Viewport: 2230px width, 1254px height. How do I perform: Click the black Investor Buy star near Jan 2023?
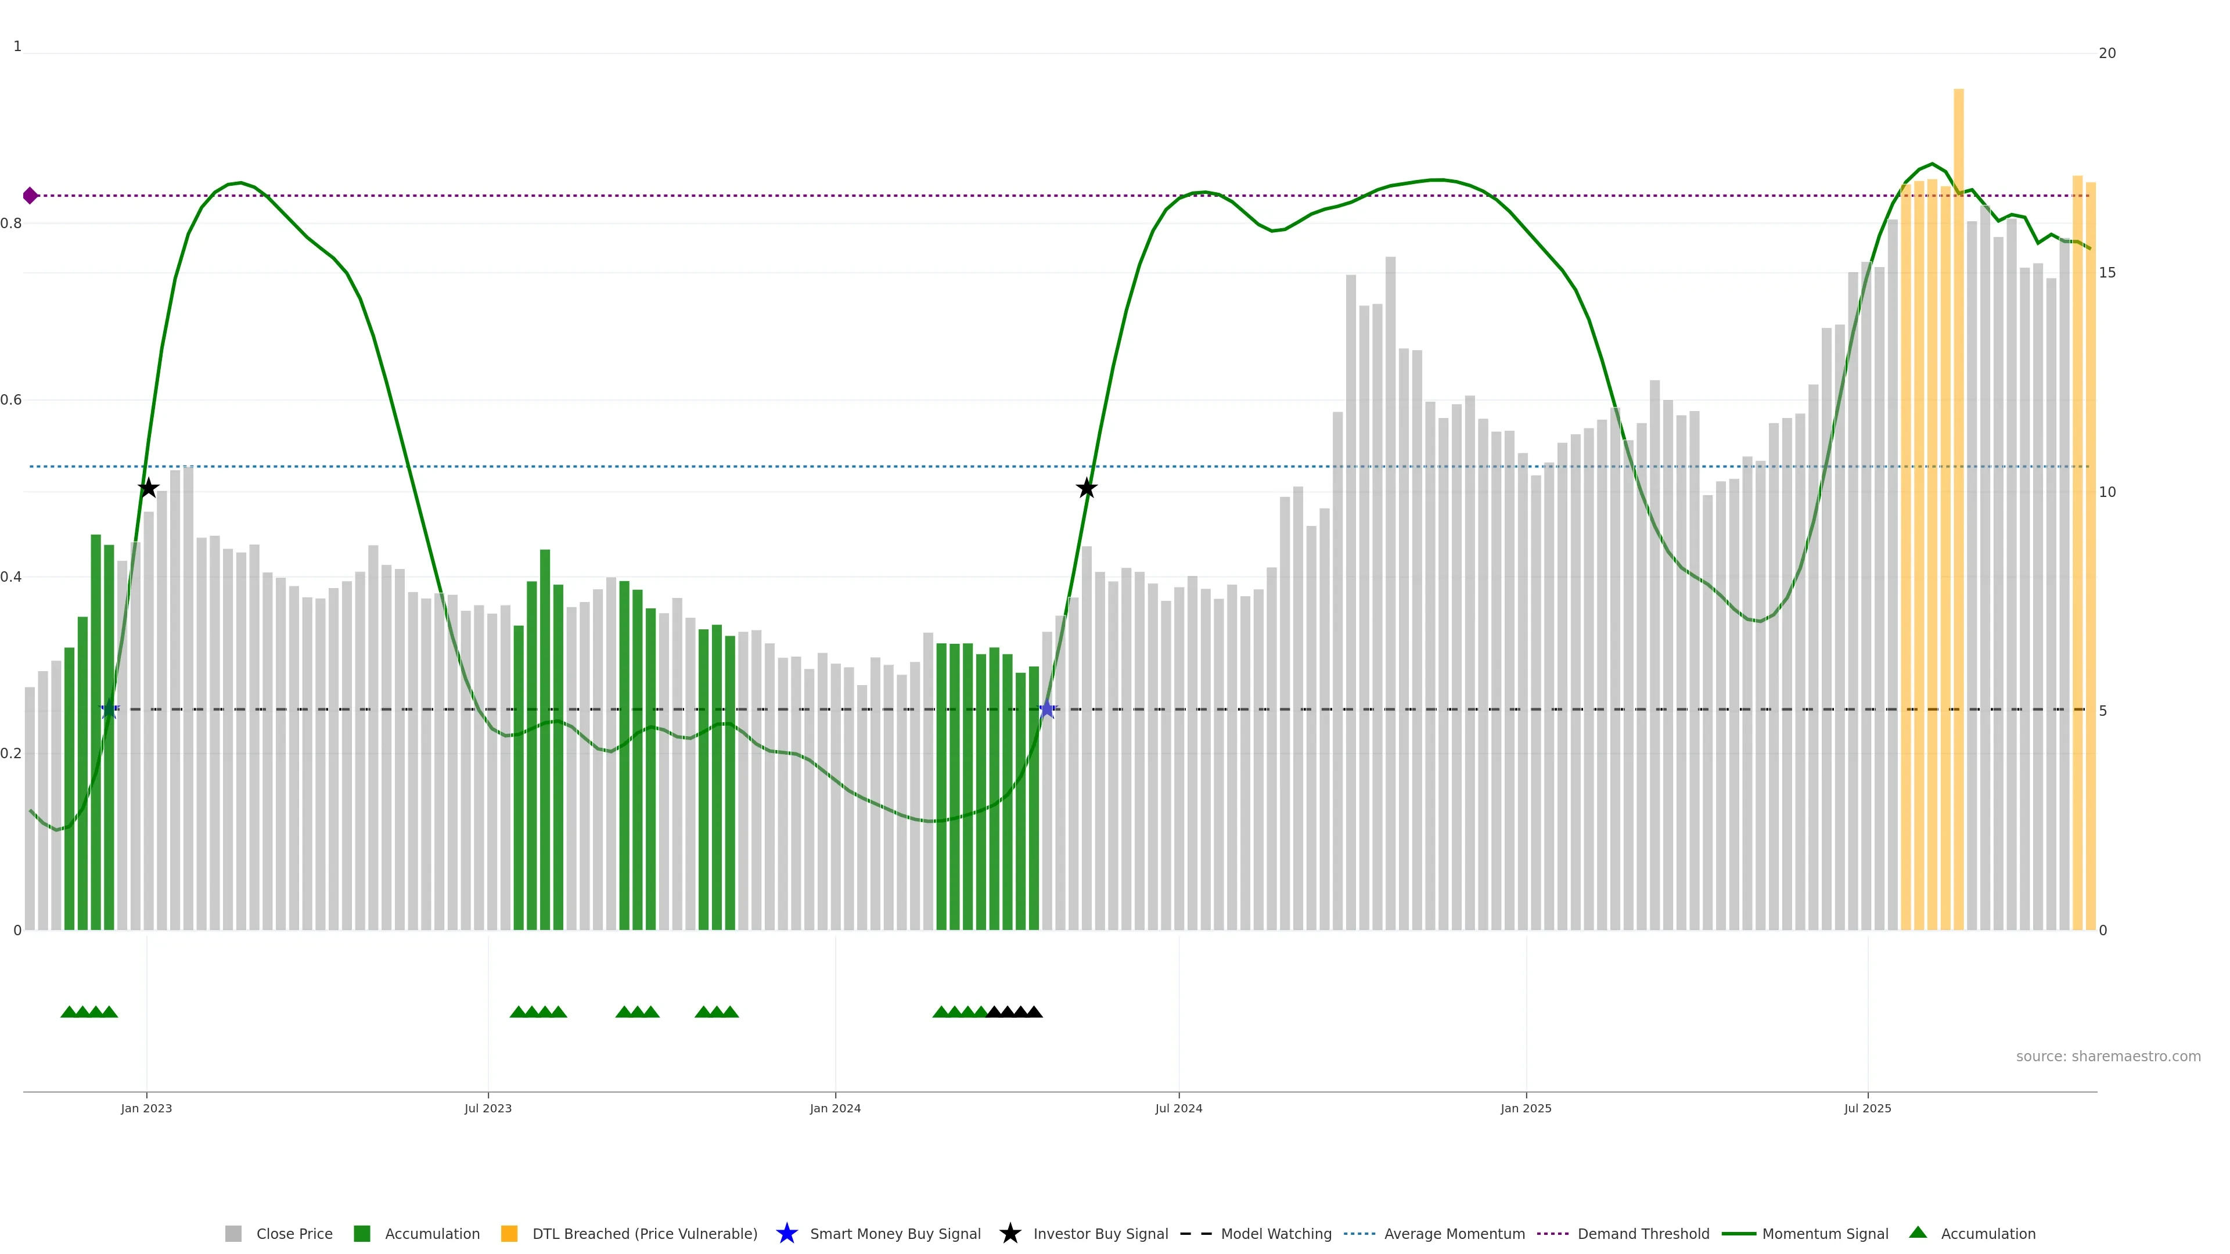tap(148, 488)
